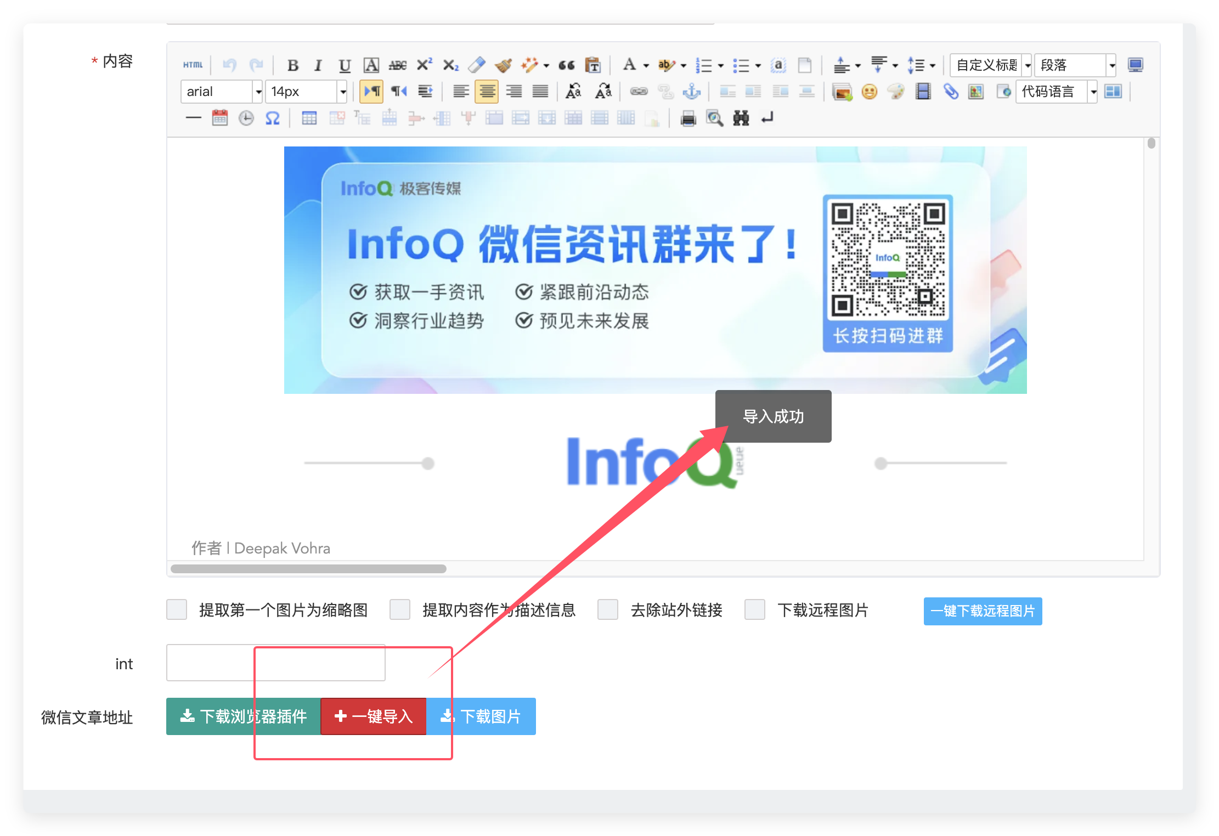Insert image with picture upload icon

(x=842, y=92)
